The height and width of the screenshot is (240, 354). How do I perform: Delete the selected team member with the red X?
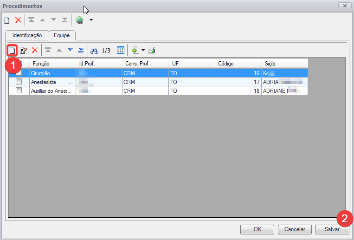35,50
